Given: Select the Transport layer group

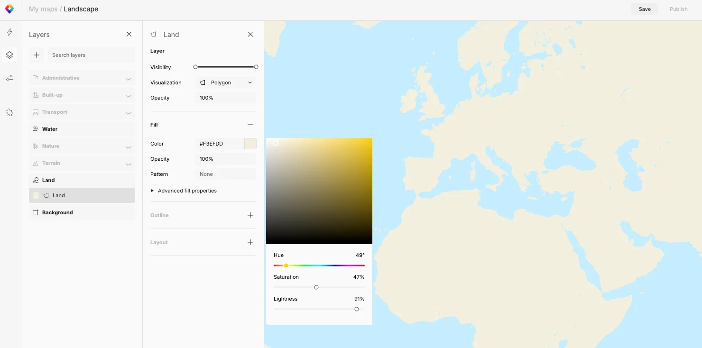Looking at the screenshot, I should (x=82, y=112).
